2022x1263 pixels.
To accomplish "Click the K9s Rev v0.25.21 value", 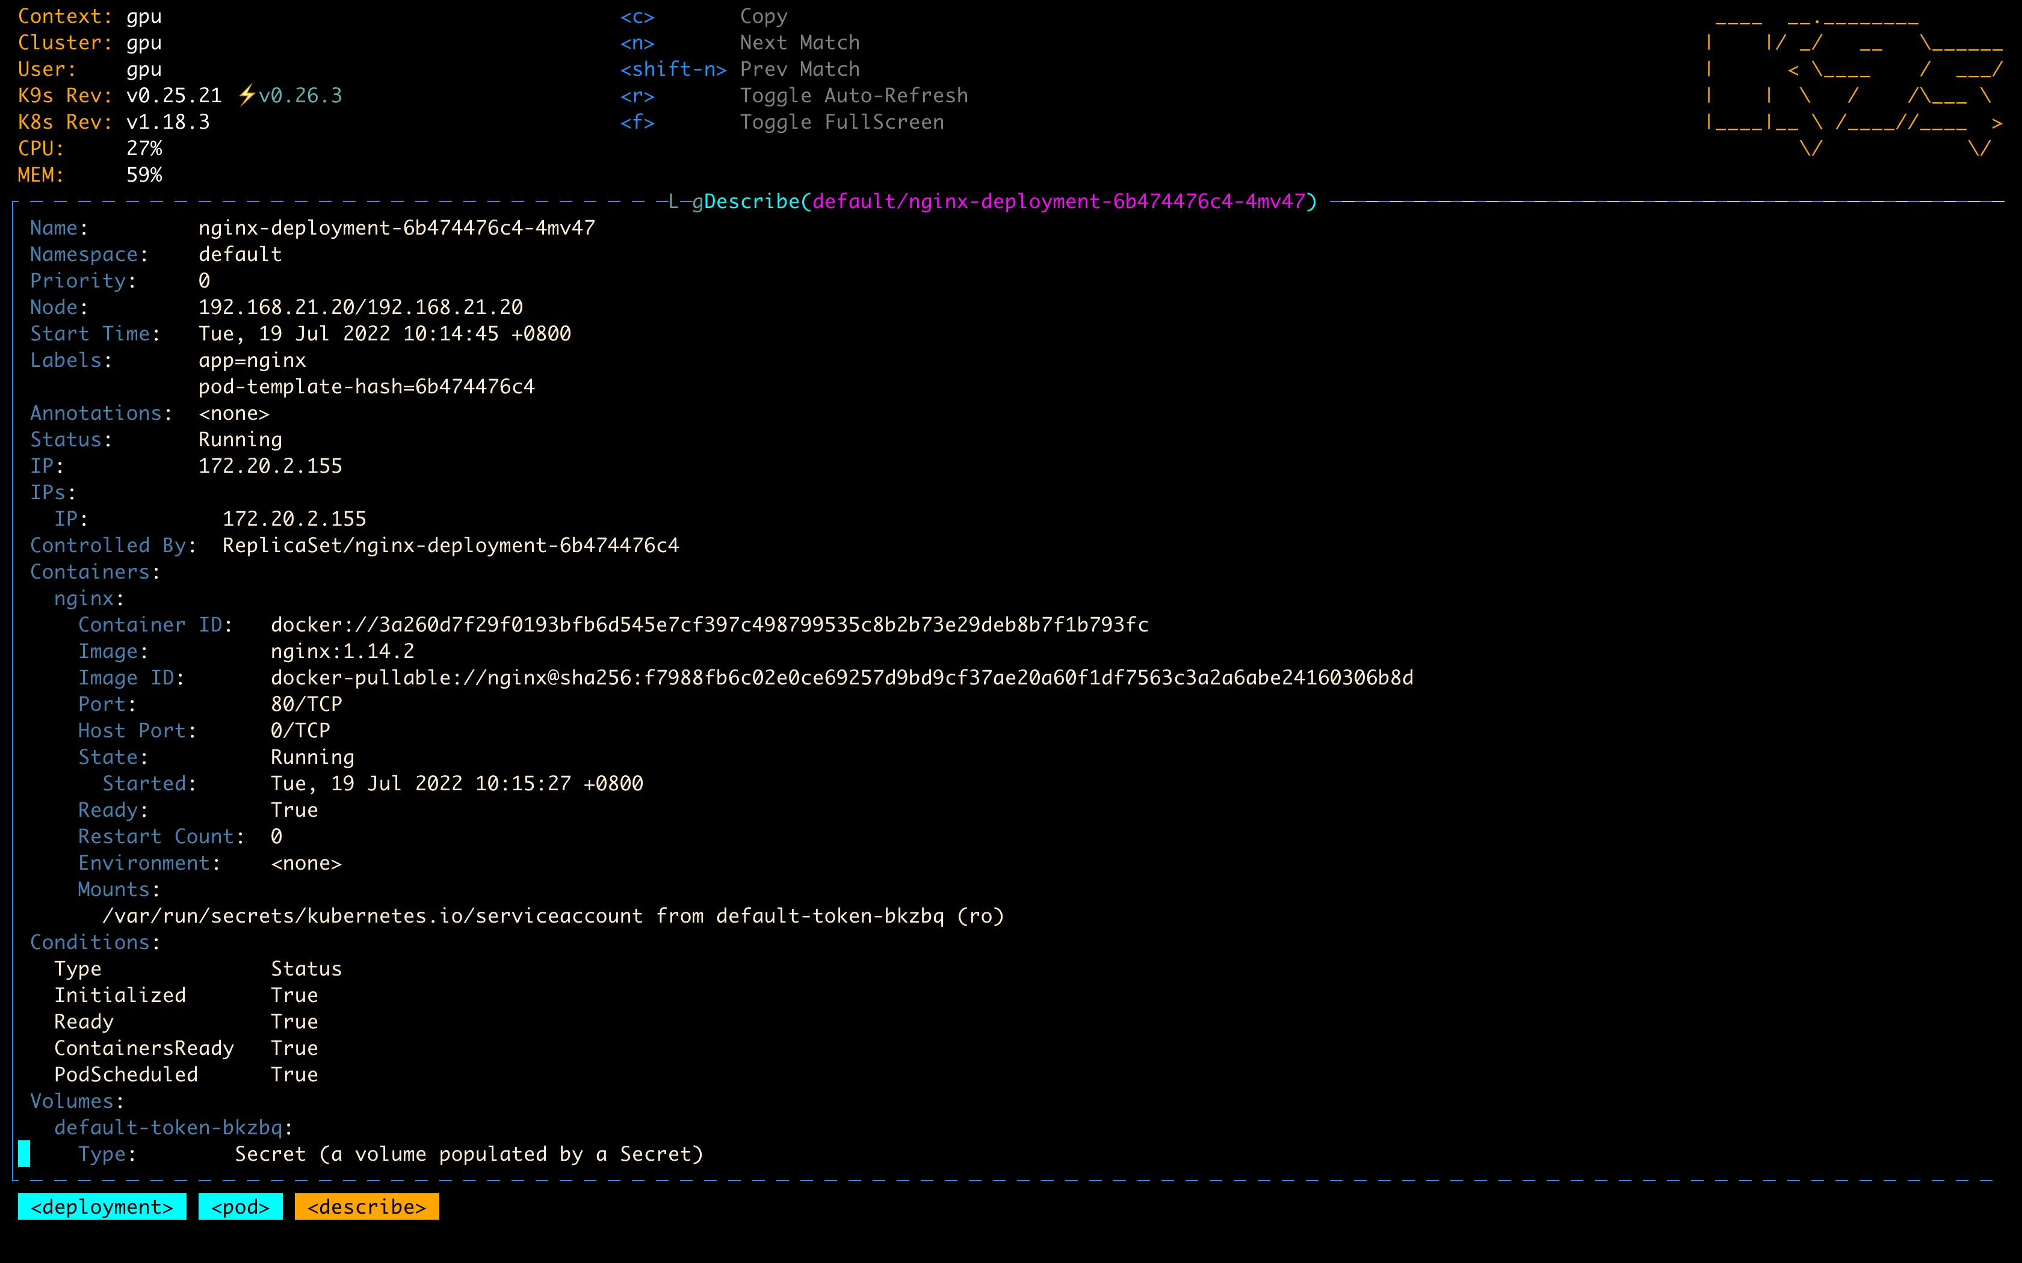I will [x=175, y=96].
